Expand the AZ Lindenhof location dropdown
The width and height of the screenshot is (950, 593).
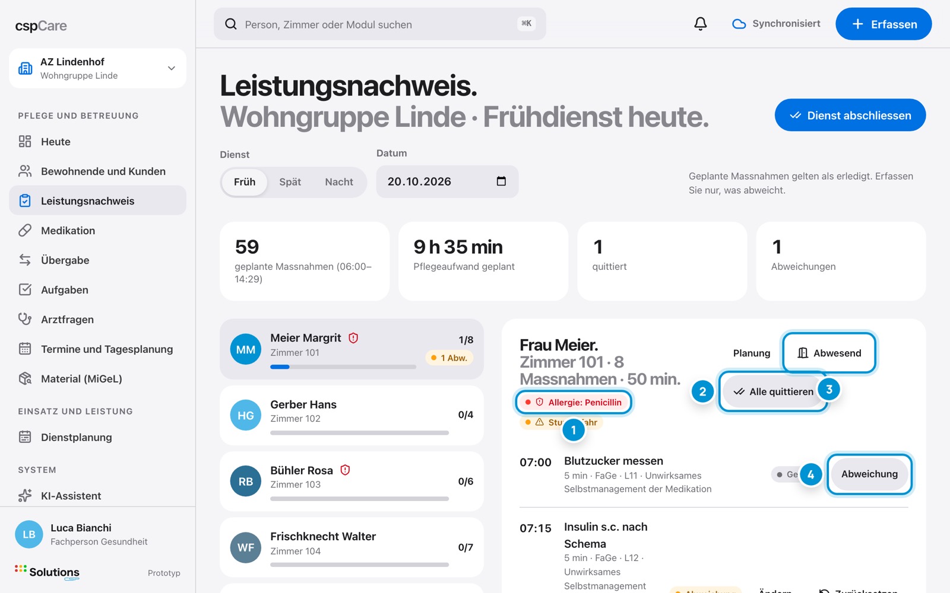[x=172, y=68]
